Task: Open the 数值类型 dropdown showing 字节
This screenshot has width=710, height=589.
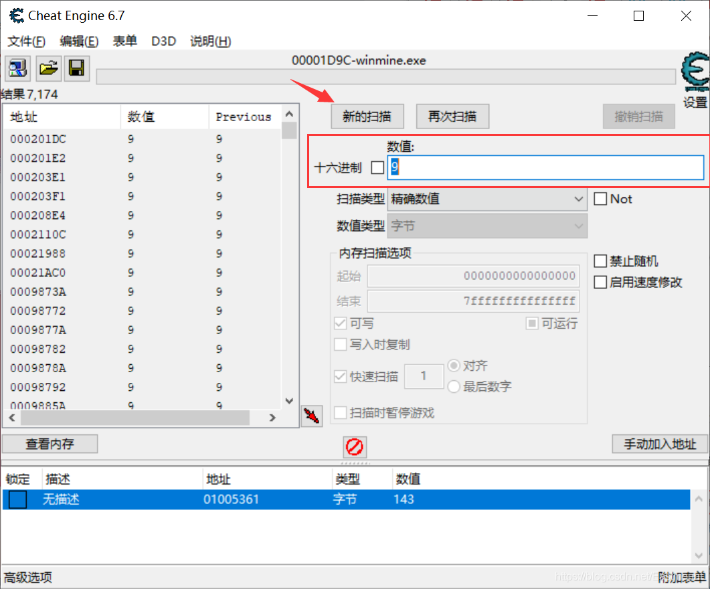Action: [x=487, y=226]
